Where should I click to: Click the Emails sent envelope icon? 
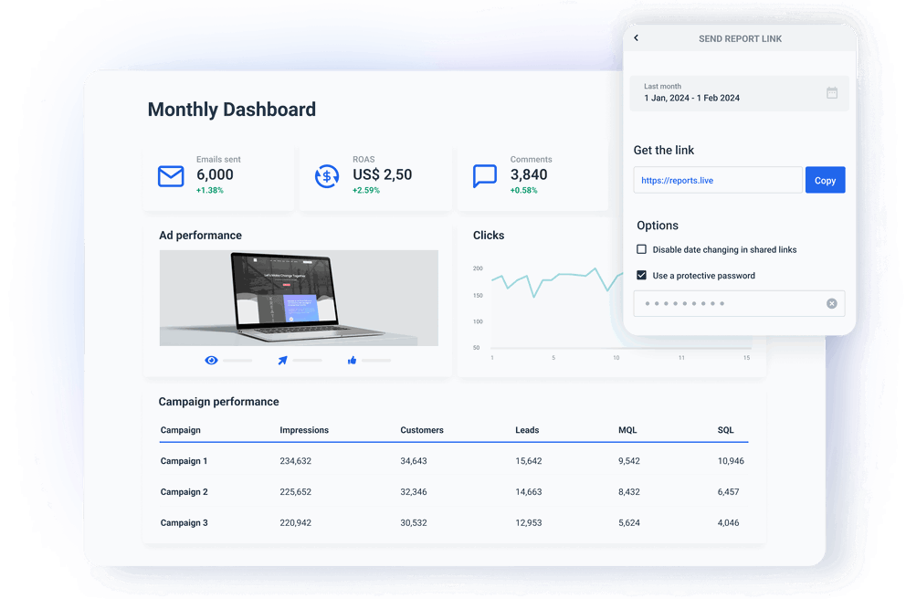(171, 175)
